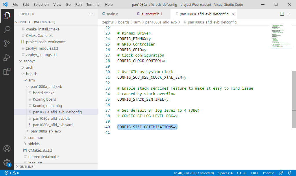Image resolution: width=296 pixels, height=176 pixels.
Task: Open editor More Actions ellipsis
Action: coord(289,14)
